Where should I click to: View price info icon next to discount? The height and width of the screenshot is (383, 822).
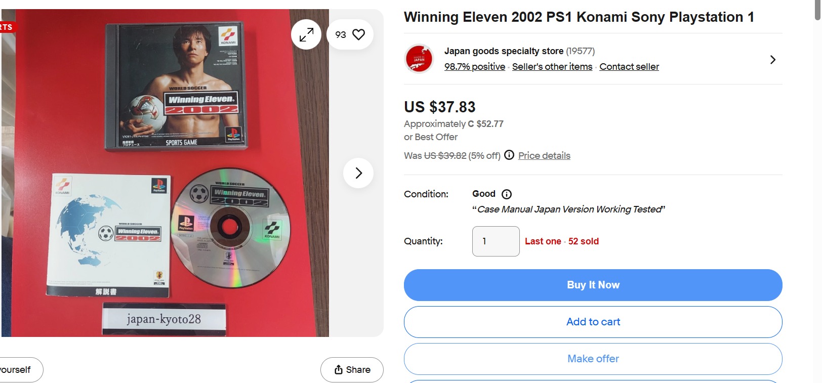point(509,155)
